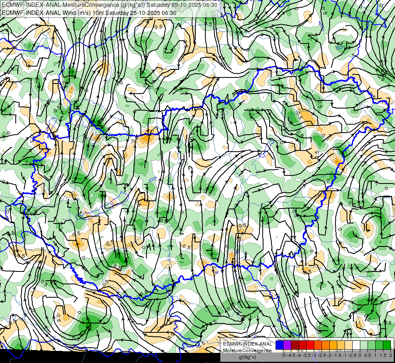The image size is (395, 363).
Task: Select the pale peach legend swatch
Action: [x=349, y=345]
